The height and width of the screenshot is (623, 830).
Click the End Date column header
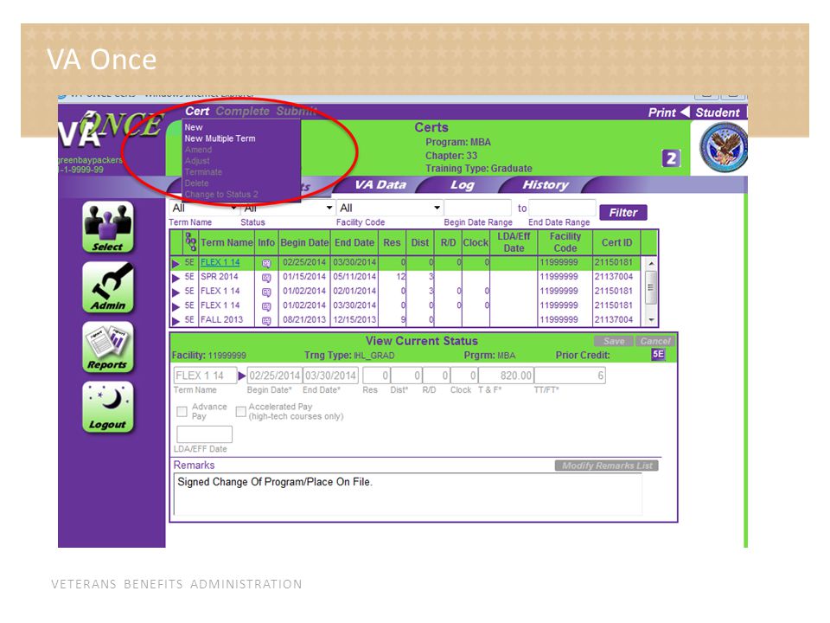354,242
